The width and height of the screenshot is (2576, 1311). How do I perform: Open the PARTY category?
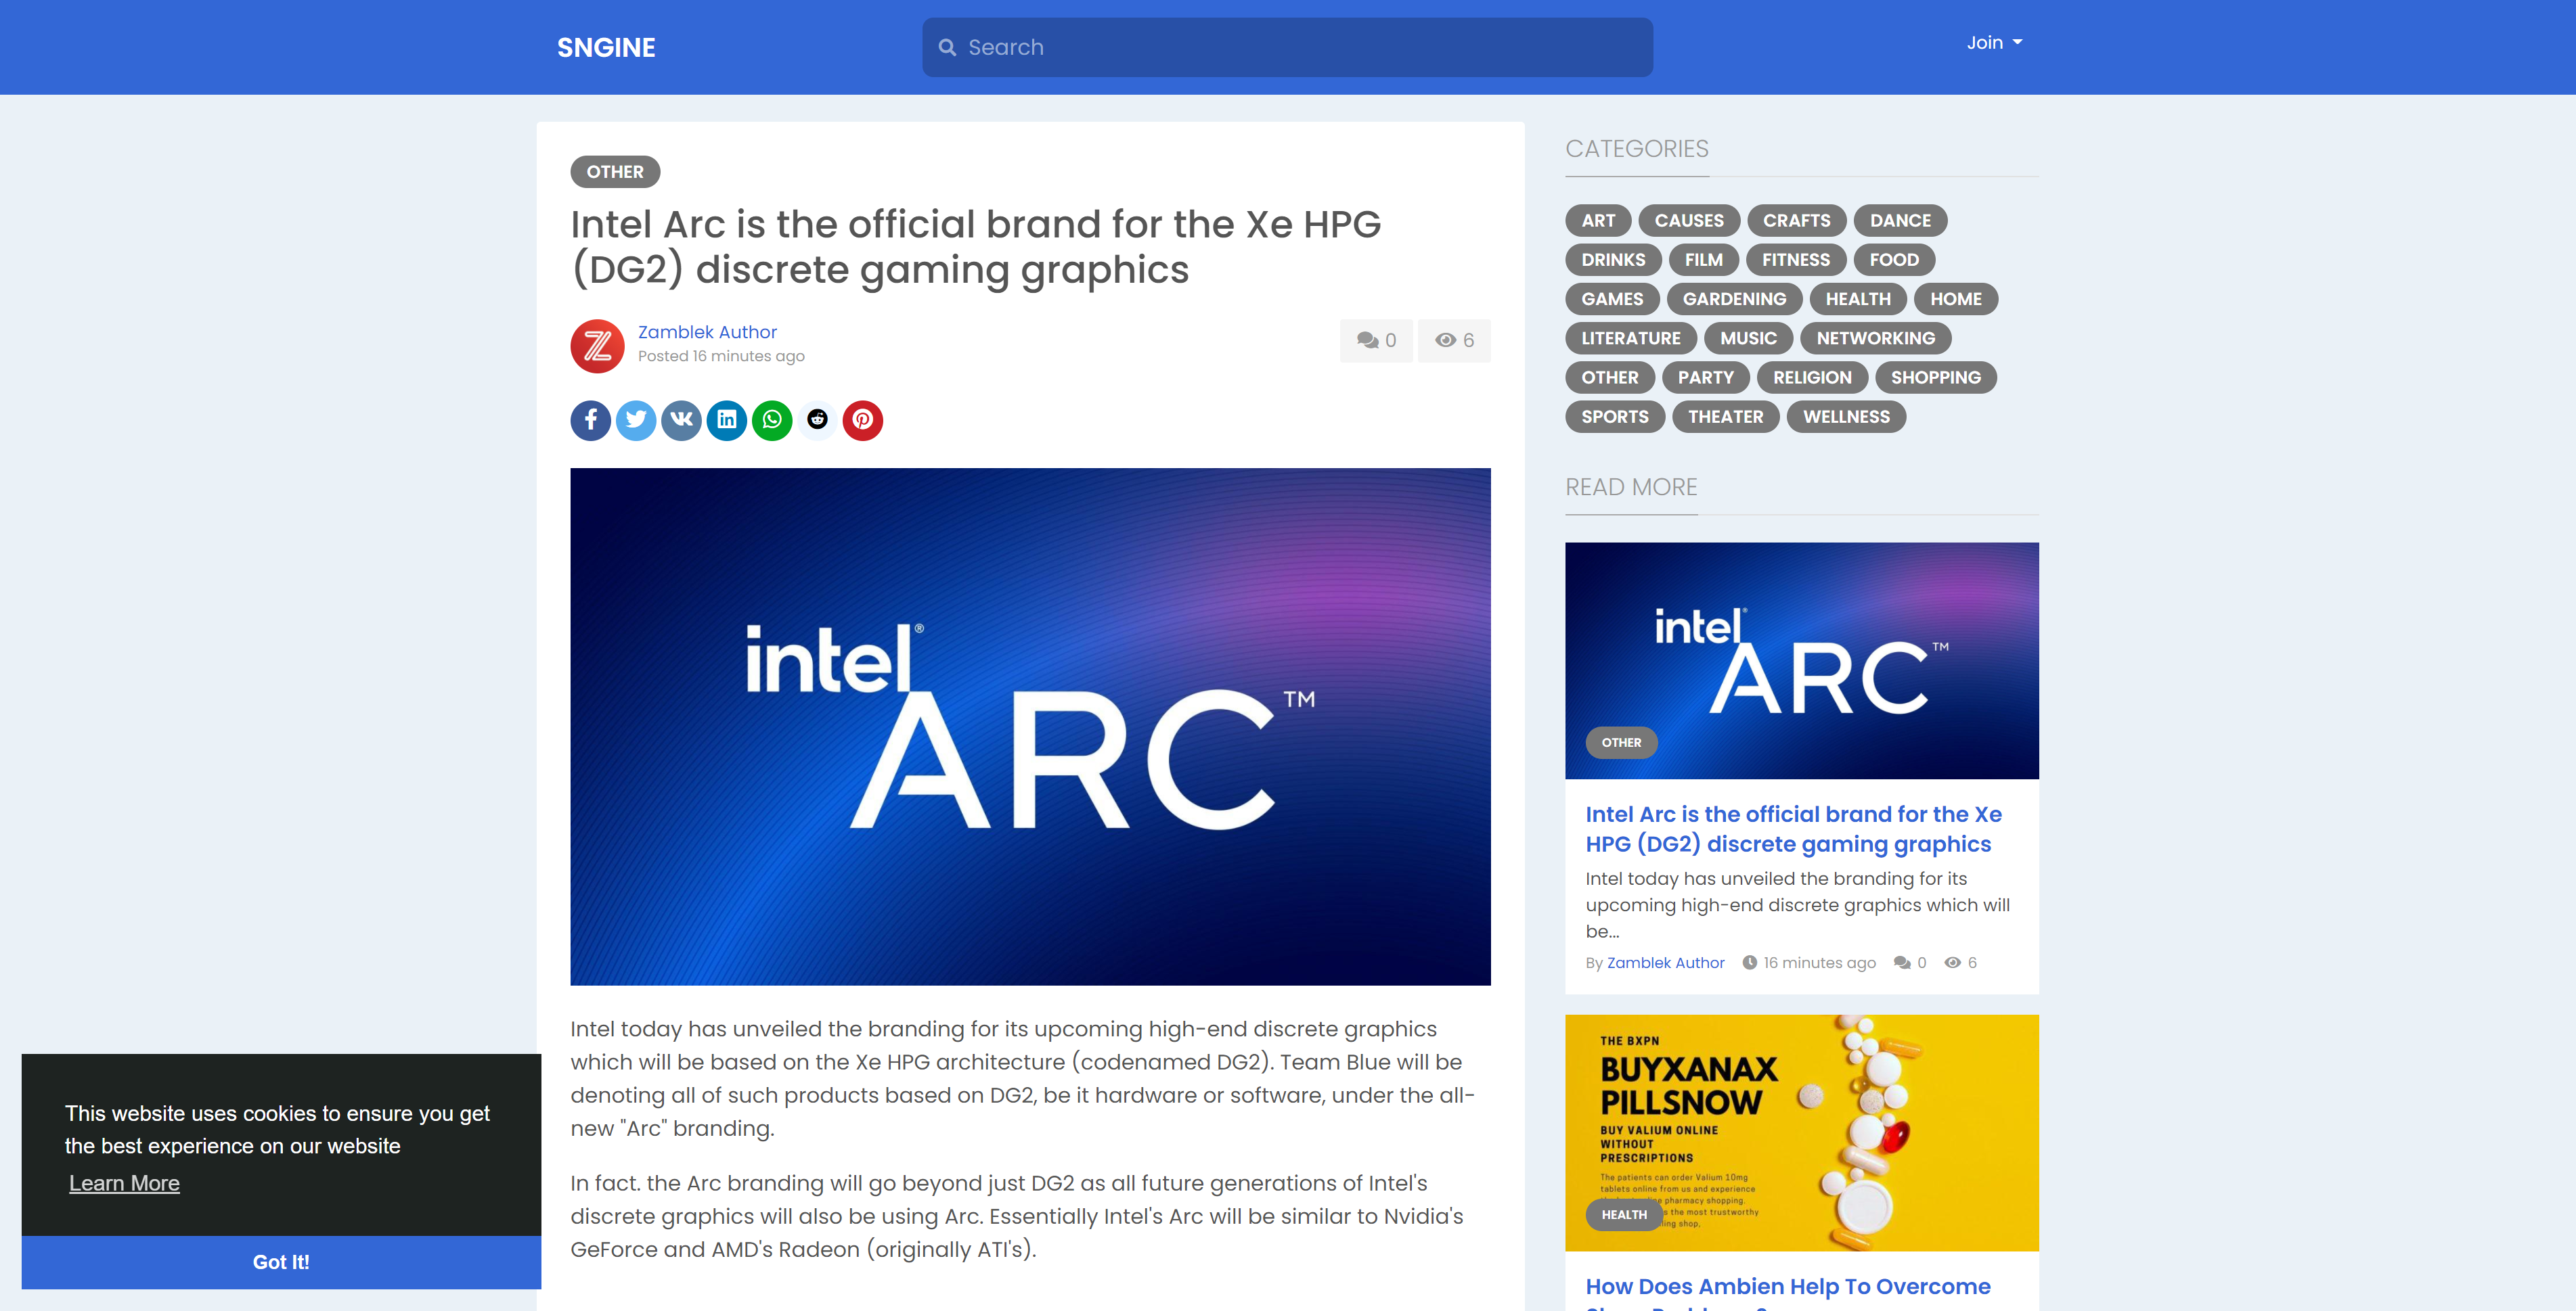(1705, 377)
